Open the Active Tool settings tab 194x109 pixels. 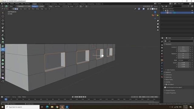pos(162,42)
